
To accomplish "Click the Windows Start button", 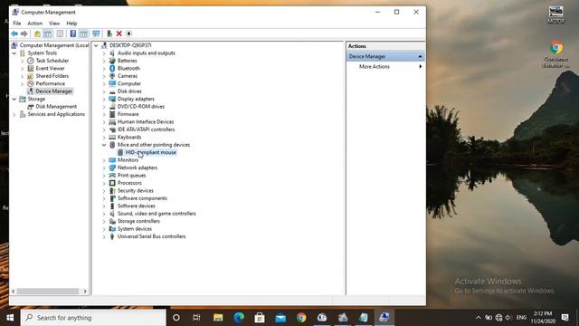I will [10, 318].
